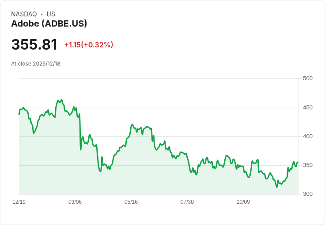
Task: Click the 450 label on price axis
Action: 308,108
